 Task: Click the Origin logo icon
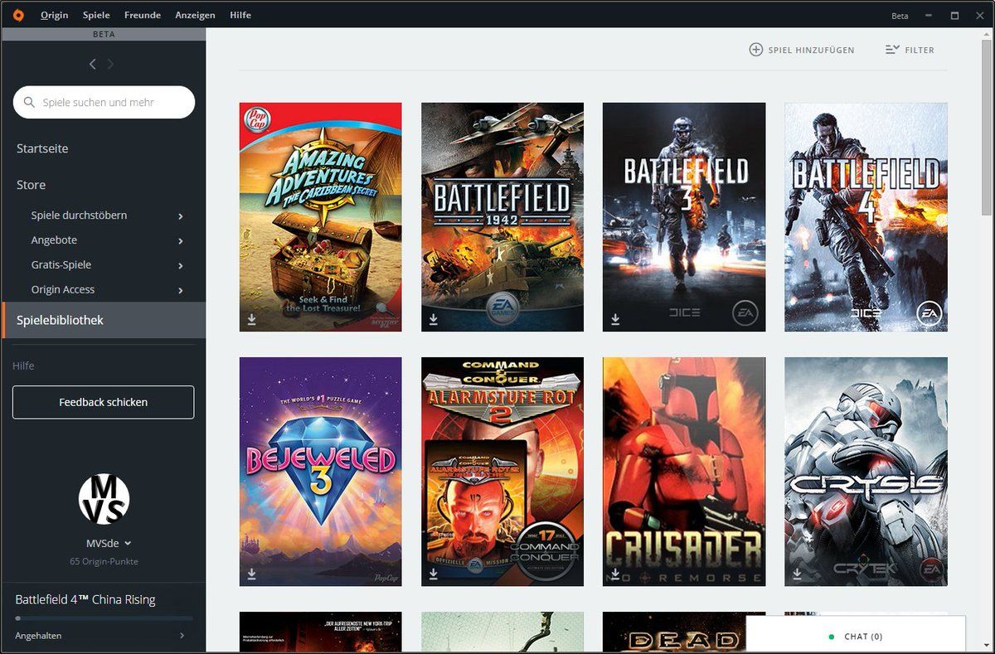coord(18,15)
